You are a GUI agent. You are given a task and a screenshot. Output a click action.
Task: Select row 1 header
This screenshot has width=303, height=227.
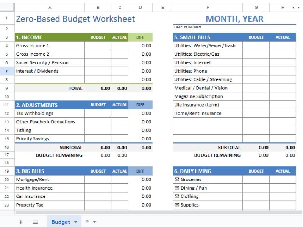click(x=7, y=18)
